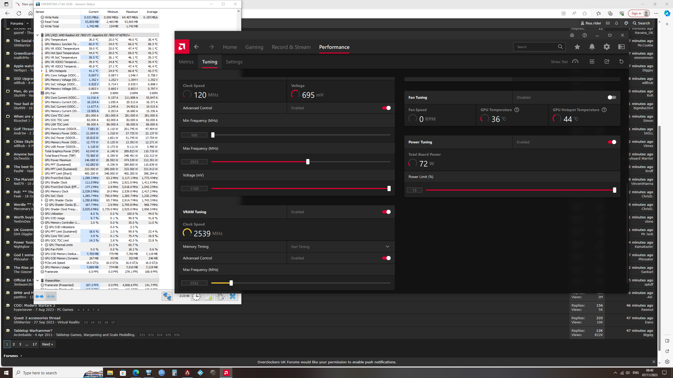Viewport: 673px width, 378px height.
Task: Open the Tabletop Warhammer? thread
Action: [33, 330]
